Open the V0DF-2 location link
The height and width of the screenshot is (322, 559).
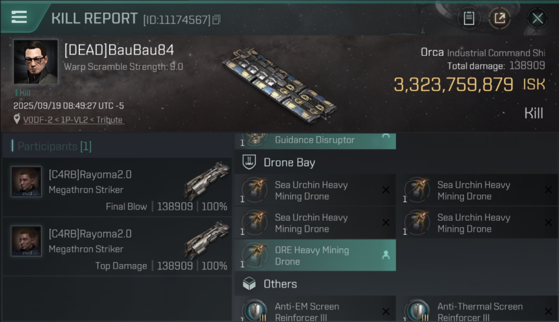(73, 120)
